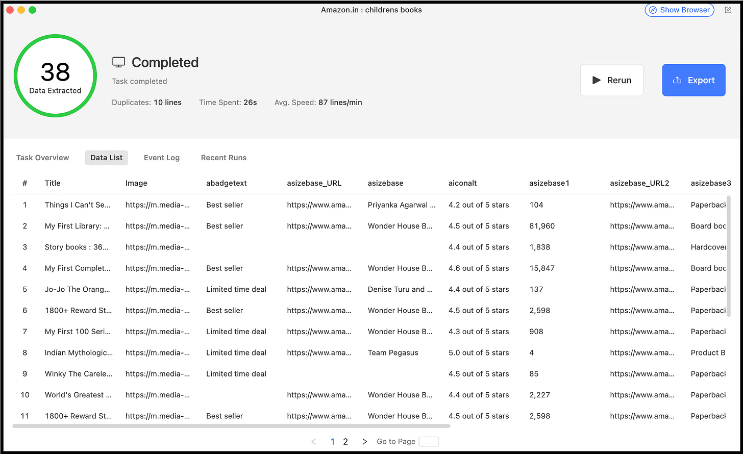
Task: Click 'Product B' cell in row 8
Action: click(708, 352)
